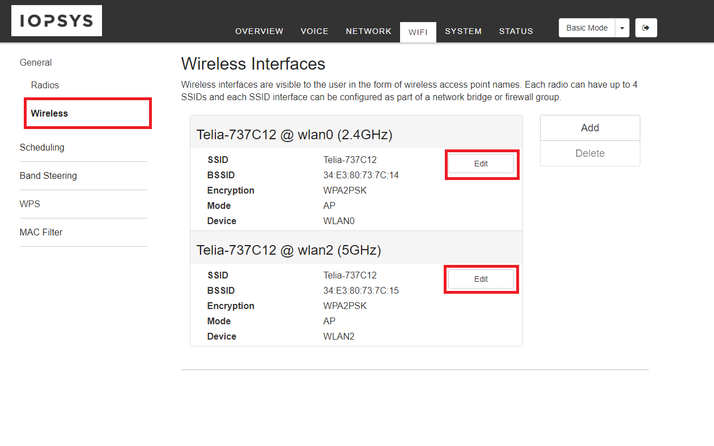Image resolution: width=714 pixels, height=446 pixels.
Task: Click WPA2PSK encryption value for wlan0
Action: point(345,190)
